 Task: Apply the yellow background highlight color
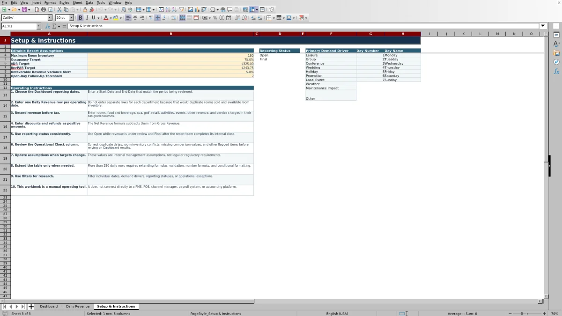coord(116,18)
